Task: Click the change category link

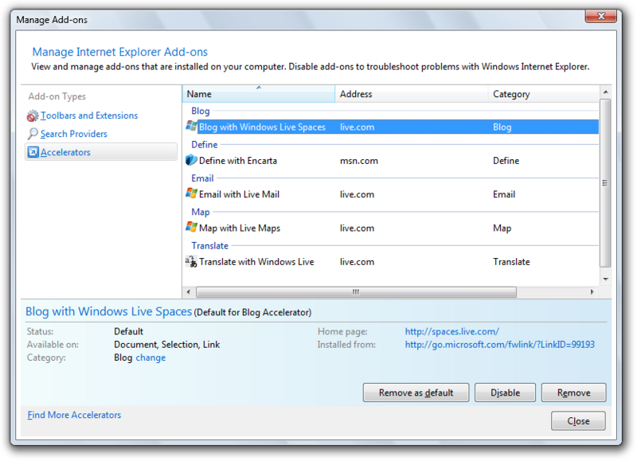Action: pos(150,357)
